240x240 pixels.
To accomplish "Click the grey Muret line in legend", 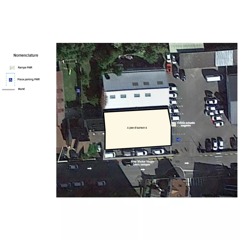I will click(x=8, y=90).
